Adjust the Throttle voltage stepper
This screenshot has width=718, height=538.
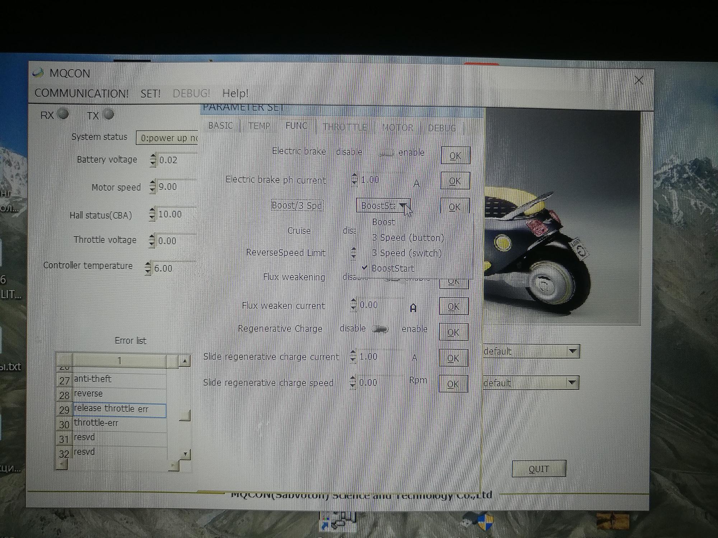152,240
